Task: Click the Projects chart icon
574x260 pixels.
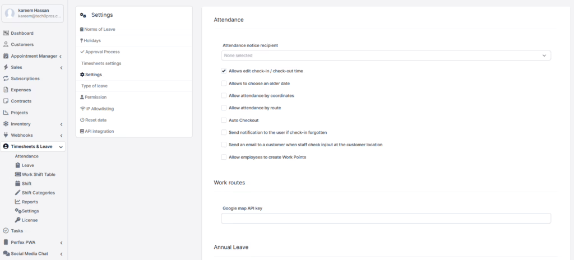Action: pos(6,113)
